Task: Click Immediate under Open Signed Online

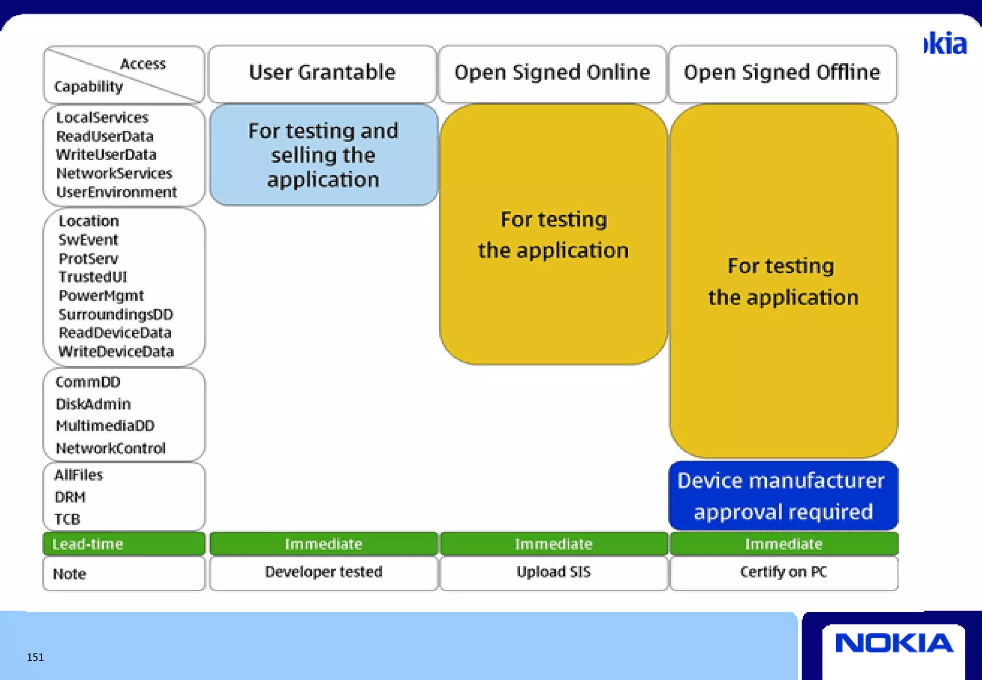Action: (553, 544)
